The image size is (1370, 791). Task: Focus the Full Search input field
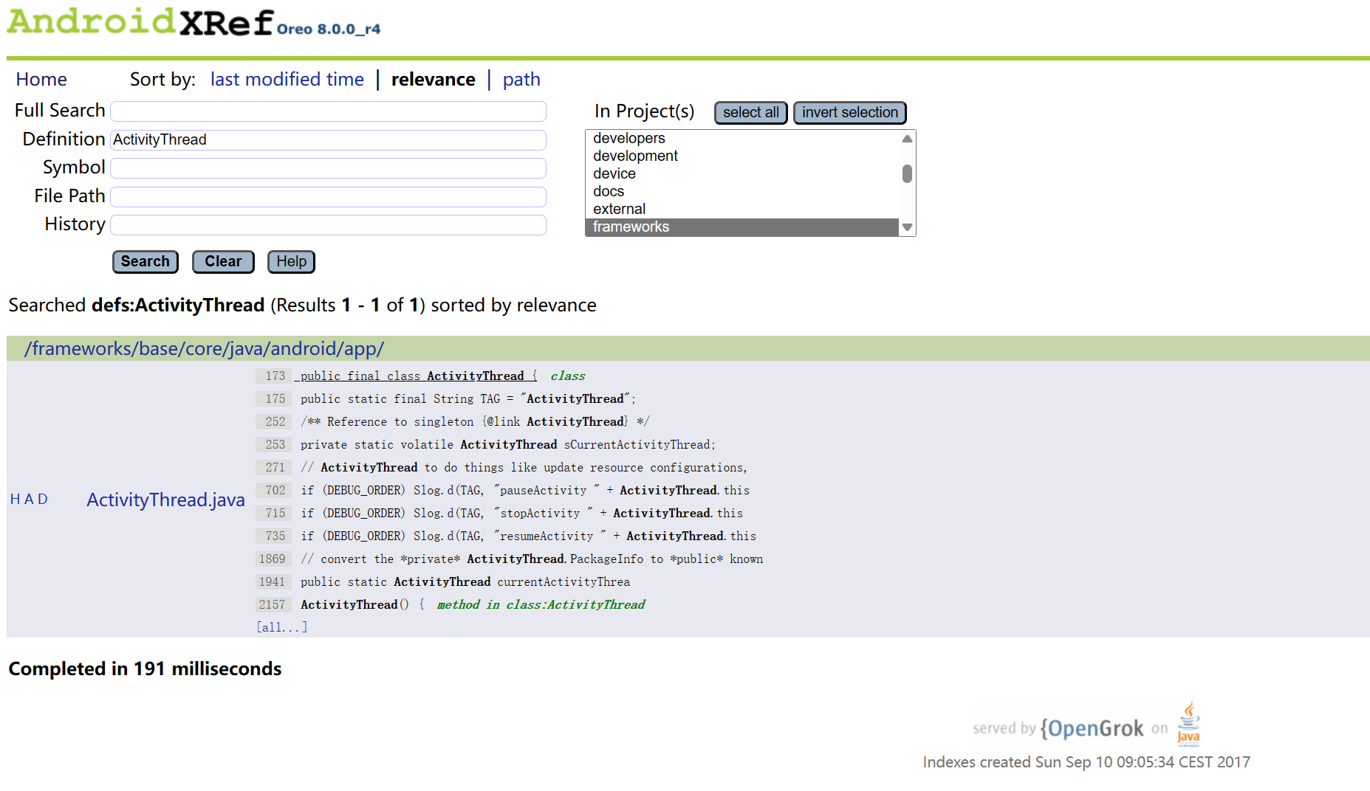pos(328,111)
